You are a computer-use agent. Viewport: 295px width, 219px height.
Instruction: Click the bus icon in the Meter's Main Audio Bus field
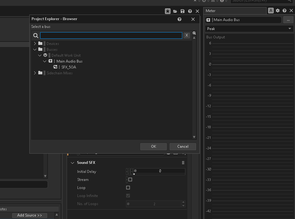click(x=208, y=20)
